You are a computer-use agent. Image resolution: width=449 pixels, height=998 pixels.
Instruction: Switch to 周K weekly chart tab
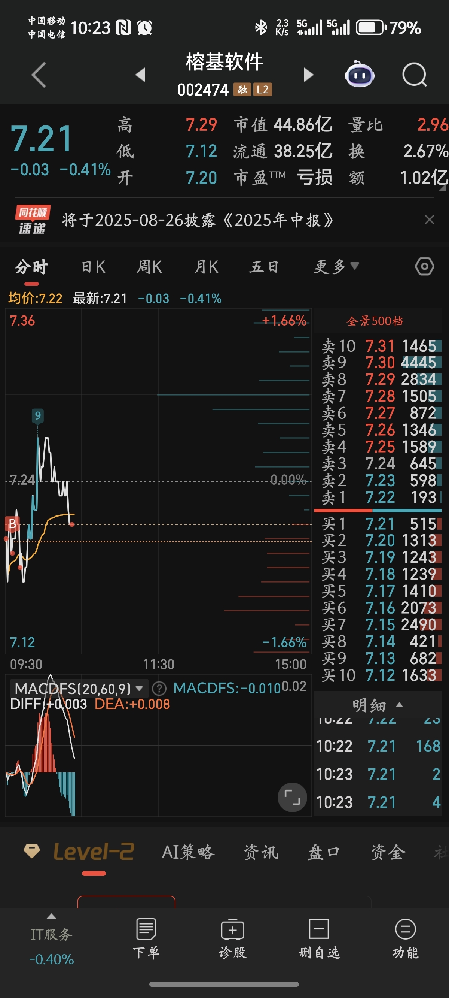[149, 267]
